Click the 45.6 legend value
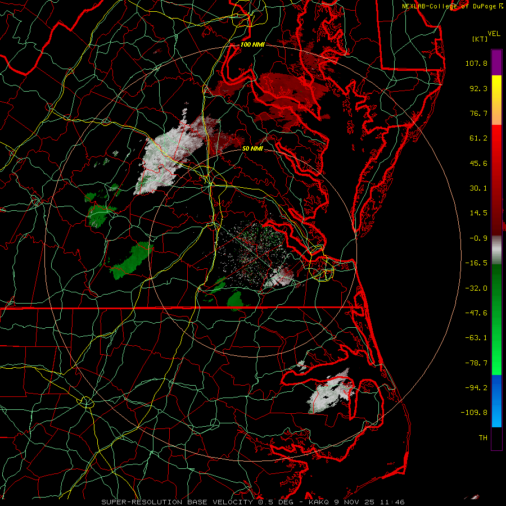 pyautogui.click(x=478, y=163)
